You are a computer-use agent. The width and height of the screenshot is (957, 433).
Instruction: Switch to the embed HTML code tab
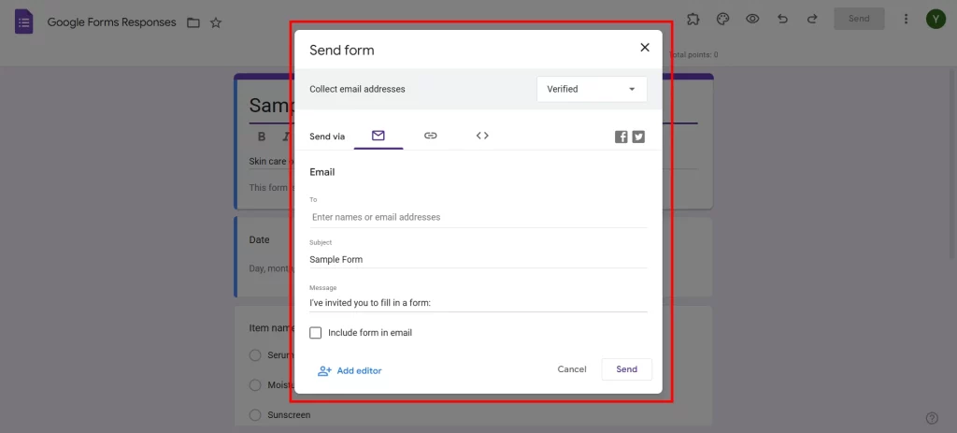(x=482, y=136)
